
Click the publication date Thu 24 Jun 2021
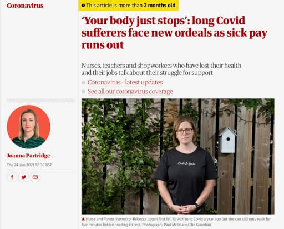[29, 165]
